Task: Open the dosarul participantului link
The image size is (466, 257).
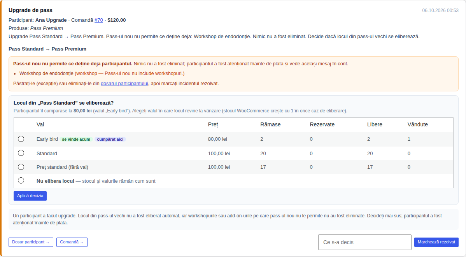Action: (124, 84)
